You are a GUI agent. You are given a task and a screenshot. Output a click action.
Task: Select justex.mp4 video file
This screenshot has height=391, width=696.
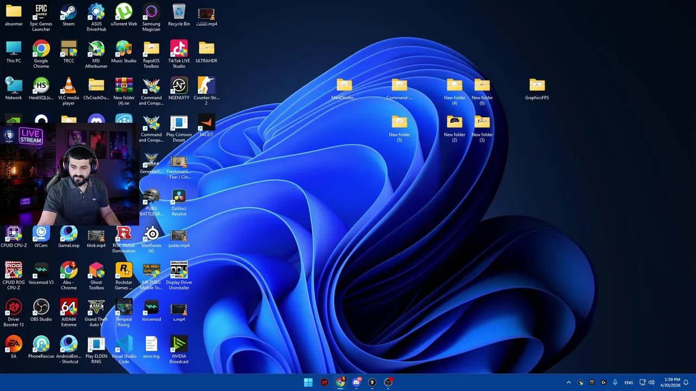click(x=179, y=238)
